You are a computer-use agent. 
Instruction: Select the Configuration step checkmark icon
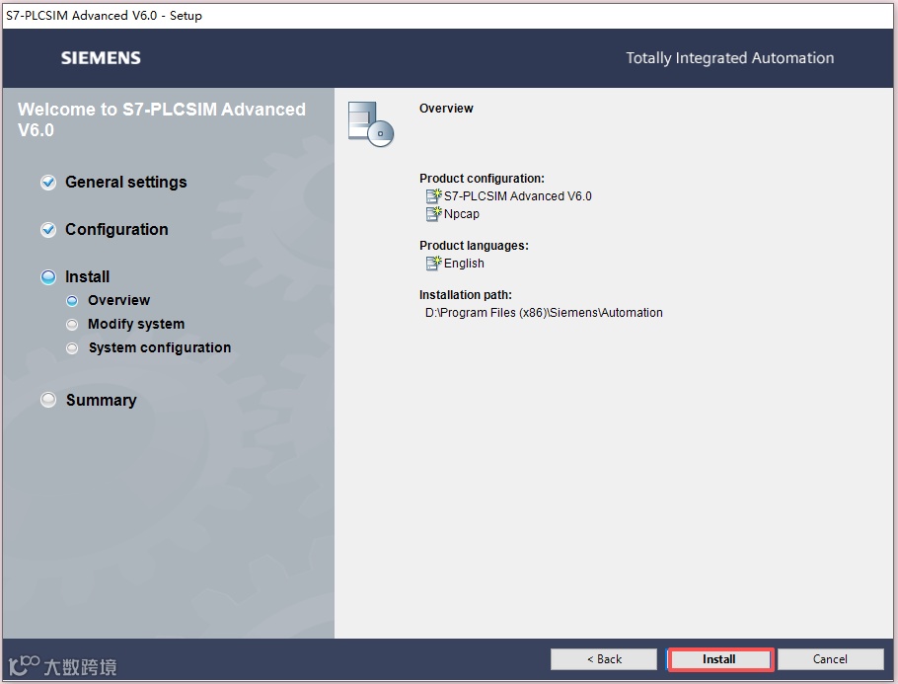click(x=48, y=230)
